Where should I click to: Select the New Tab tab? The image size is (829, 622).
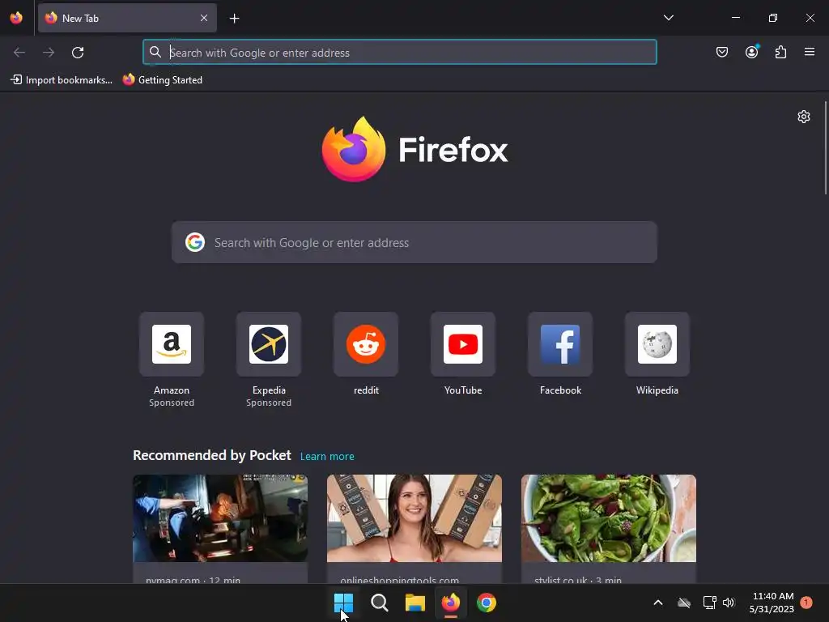[x=127, y=18]
